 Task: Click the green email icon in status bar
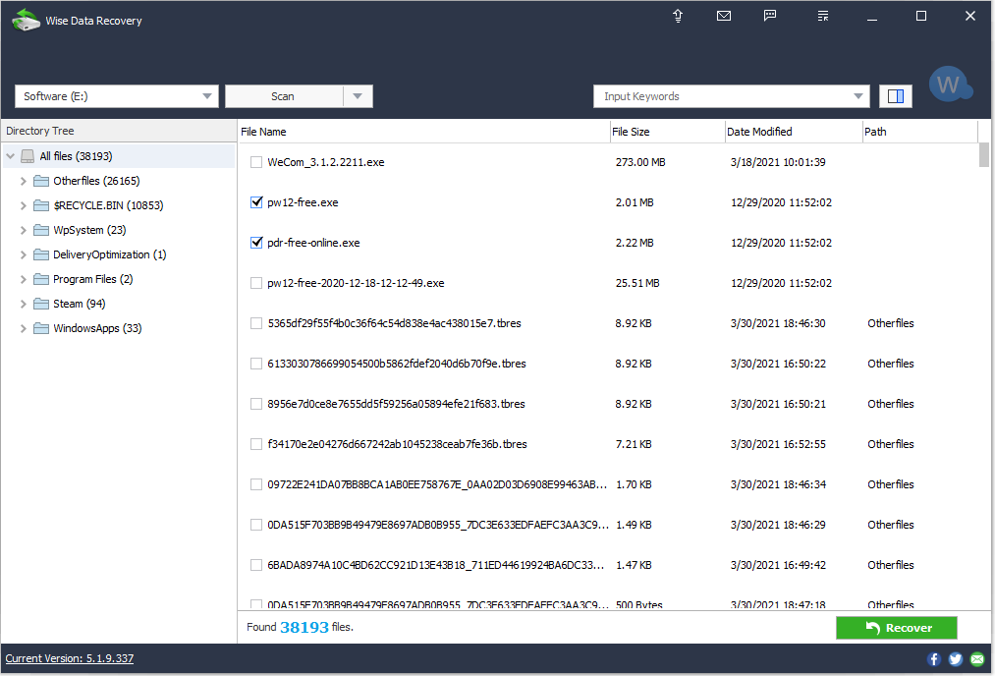(x=978, y=659)
